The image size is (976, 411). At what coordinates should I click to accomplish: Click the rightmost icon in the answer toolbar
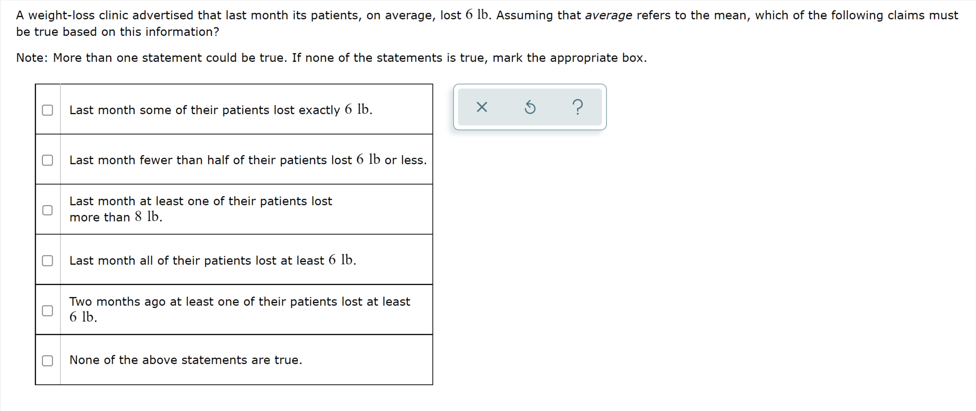[577, 108]
